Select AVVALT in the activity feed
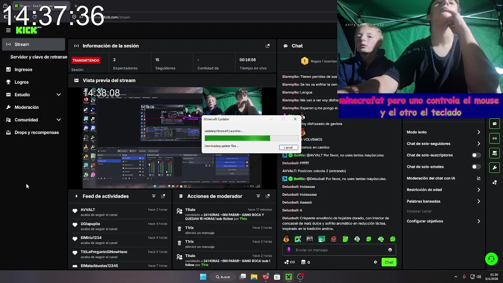The height and width of the screenshot is (283, 503). (x=88, y=210)
